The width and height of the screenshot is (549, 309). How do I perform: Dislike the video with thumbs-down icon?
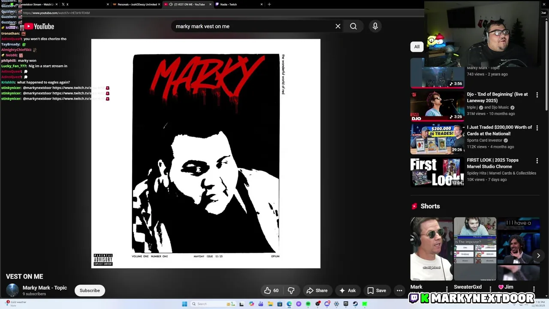click(291, 291)
